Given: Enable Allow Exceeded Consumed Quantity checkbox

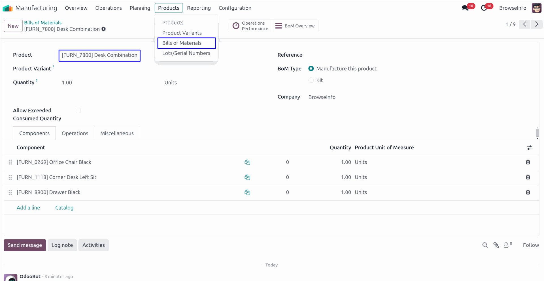Looking at the screenshot, I should [x=78, y=111].
